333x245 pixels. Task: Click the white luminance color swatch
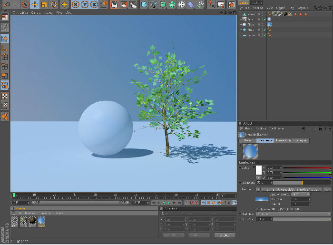(x=259, y=170)
